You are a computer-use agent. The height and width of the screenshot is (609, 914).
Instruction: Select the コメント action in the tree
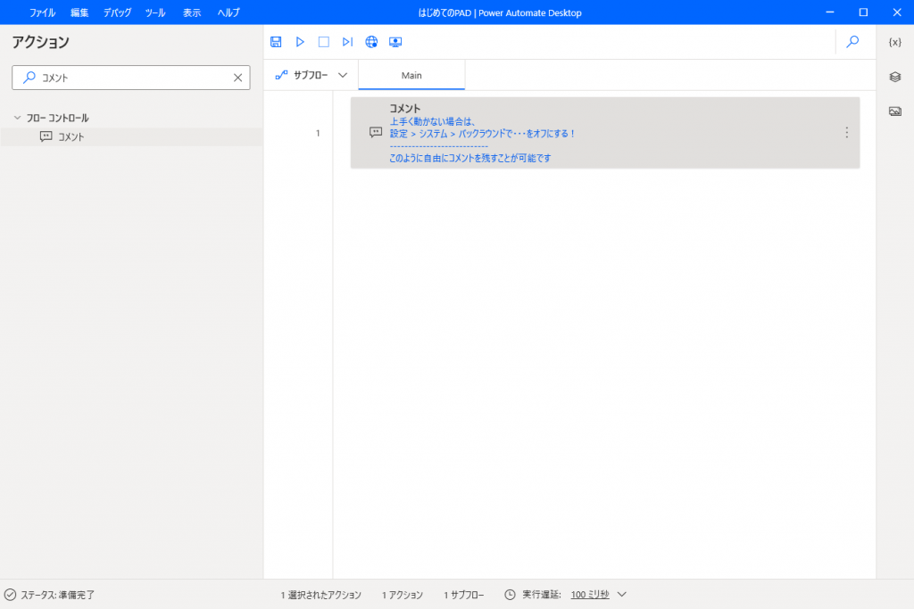tap(132, 136)
